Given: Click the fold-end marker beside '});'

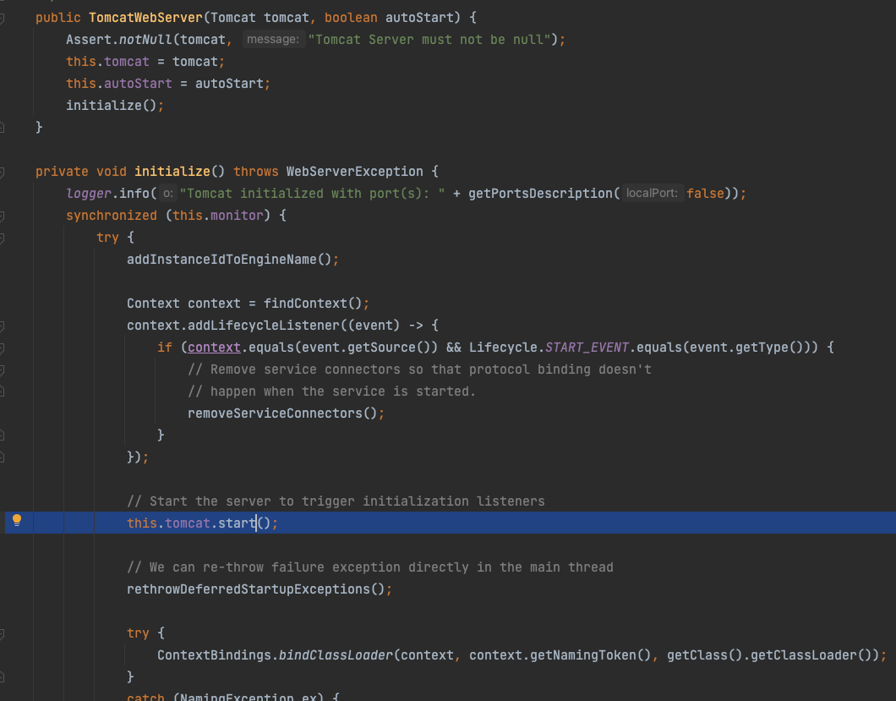Looking at the screenshot, I should tap(2, 457).
